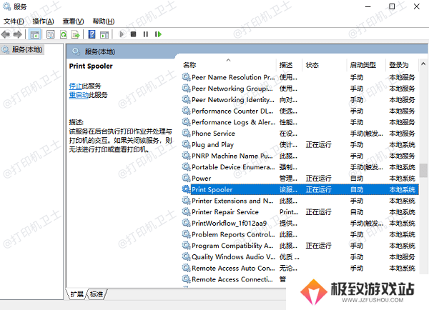The height and width of the screenshot is (310, 429).
Task: Select the highlighted Print Spooler service name
Action: (212, 189)
